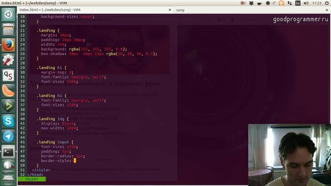Switch to the 'sony' terminal tab
331x186 pixels.
click(x=251, y=10)
